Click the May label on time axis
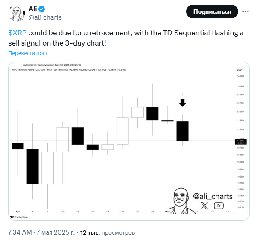The width and height of the screenshot is (257, 241). (x=167, y=212)
